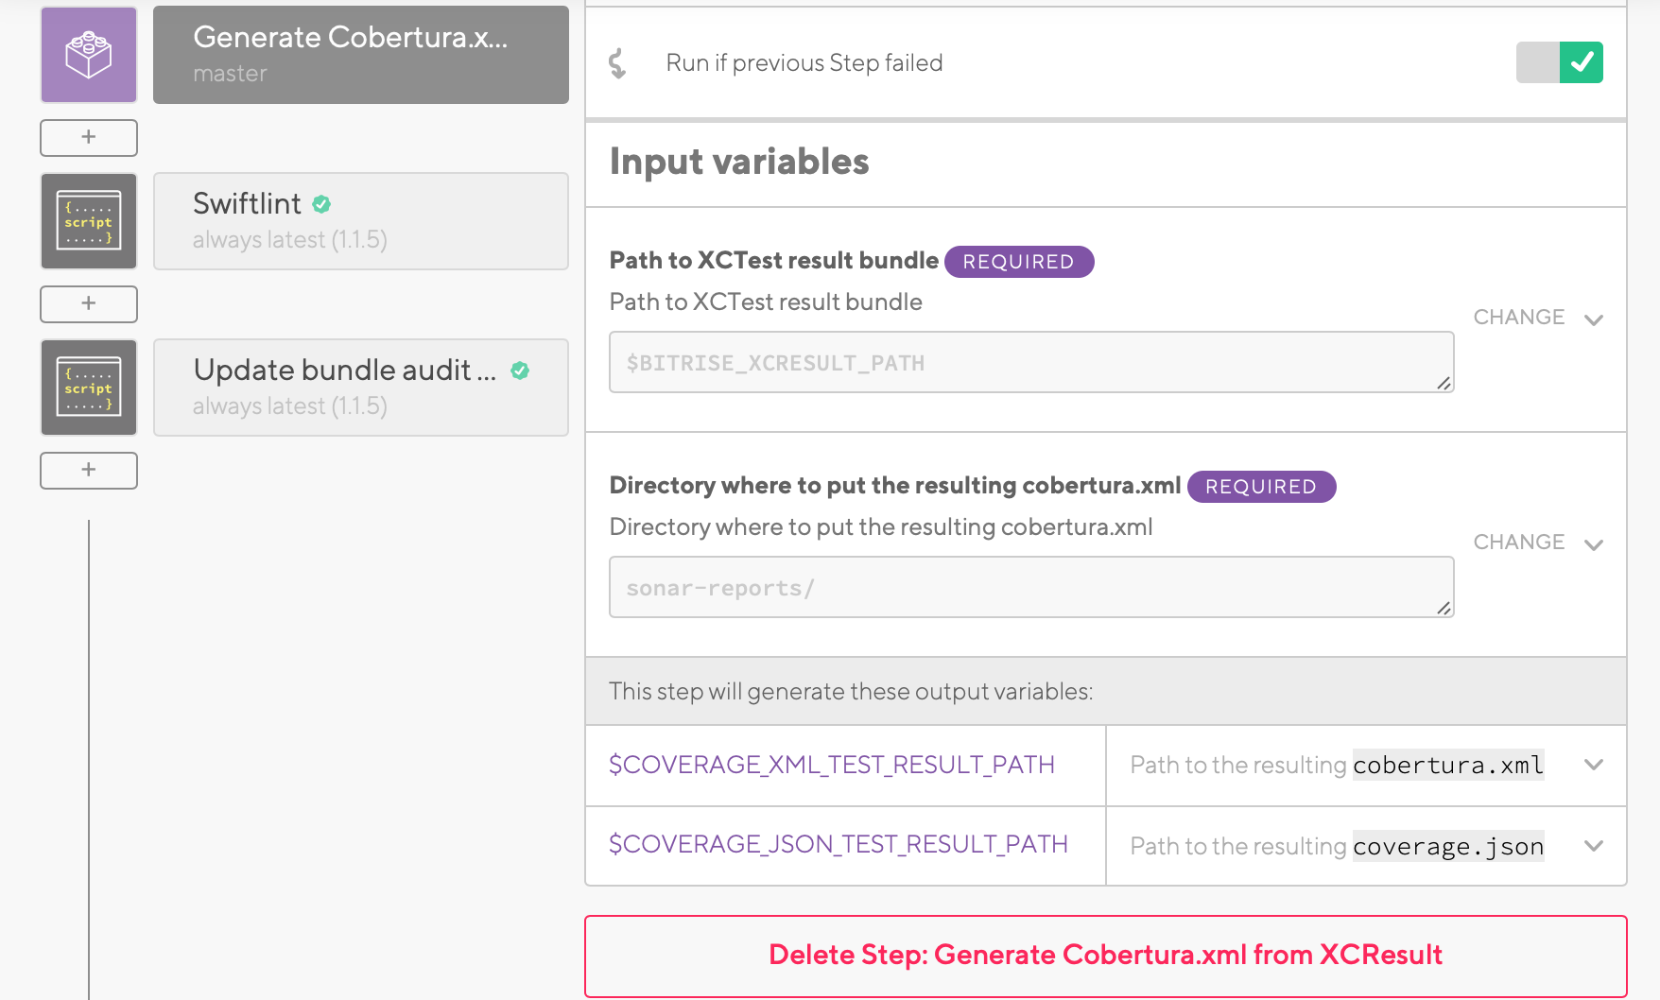Click the $BITRISE_XCRESULT_PATH input field

pyautogui.click(x=1030, y=362)
